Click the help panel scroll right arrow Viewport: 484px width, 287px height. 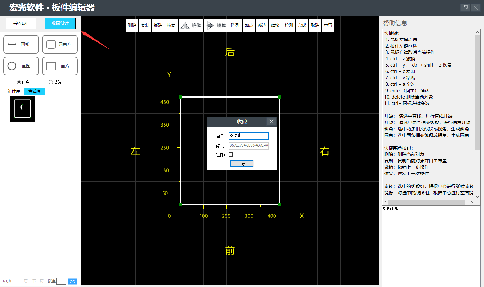click(x=472, y=202)
